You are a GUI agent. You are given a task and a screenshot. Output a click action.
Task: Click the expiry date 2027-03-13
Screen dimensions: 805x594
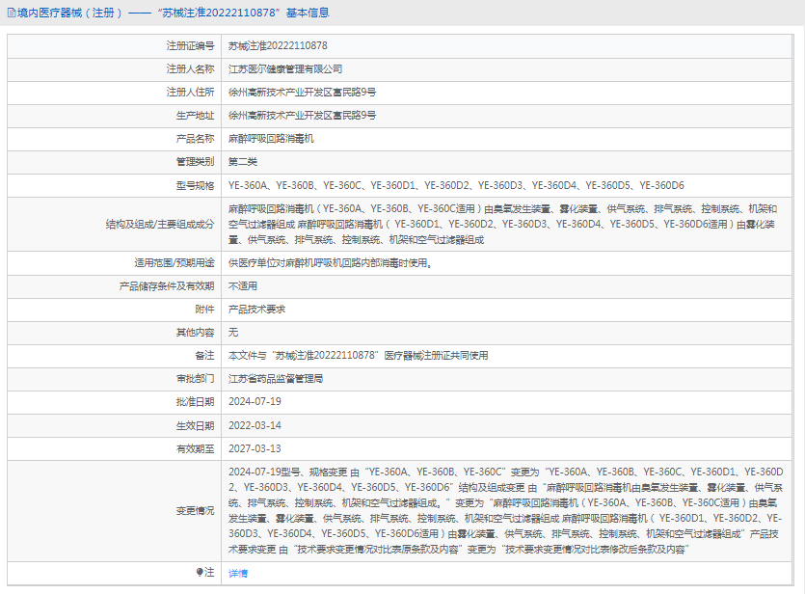point(255,448)
